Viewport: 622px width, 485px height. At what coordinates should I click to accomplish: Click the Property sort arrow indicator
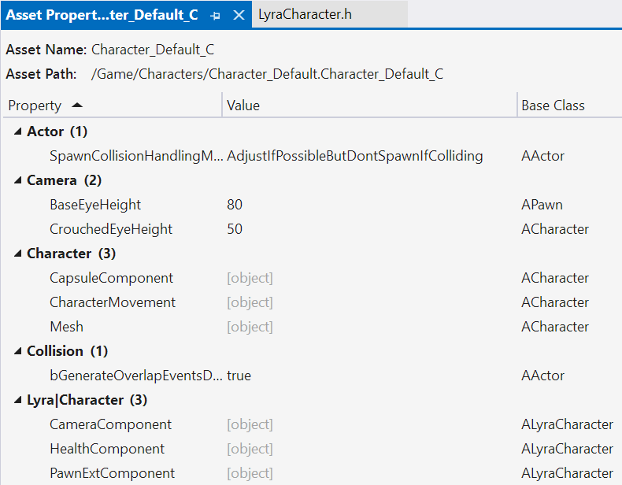click(x=76, y=105)
